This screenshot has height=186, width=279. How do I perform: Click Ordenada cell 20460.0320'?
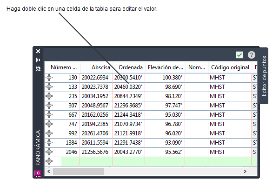tap(129, 87)
